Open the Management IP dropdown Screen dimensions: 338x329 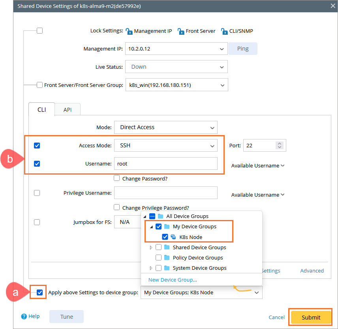pos(222,49)
